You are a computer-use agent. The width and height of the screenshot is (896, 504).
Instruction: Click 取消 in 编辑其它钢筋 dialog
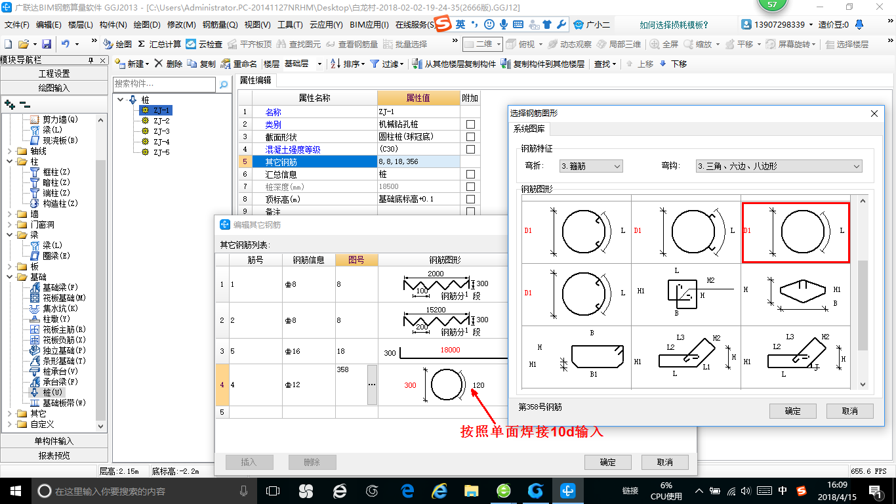[664, 462]
